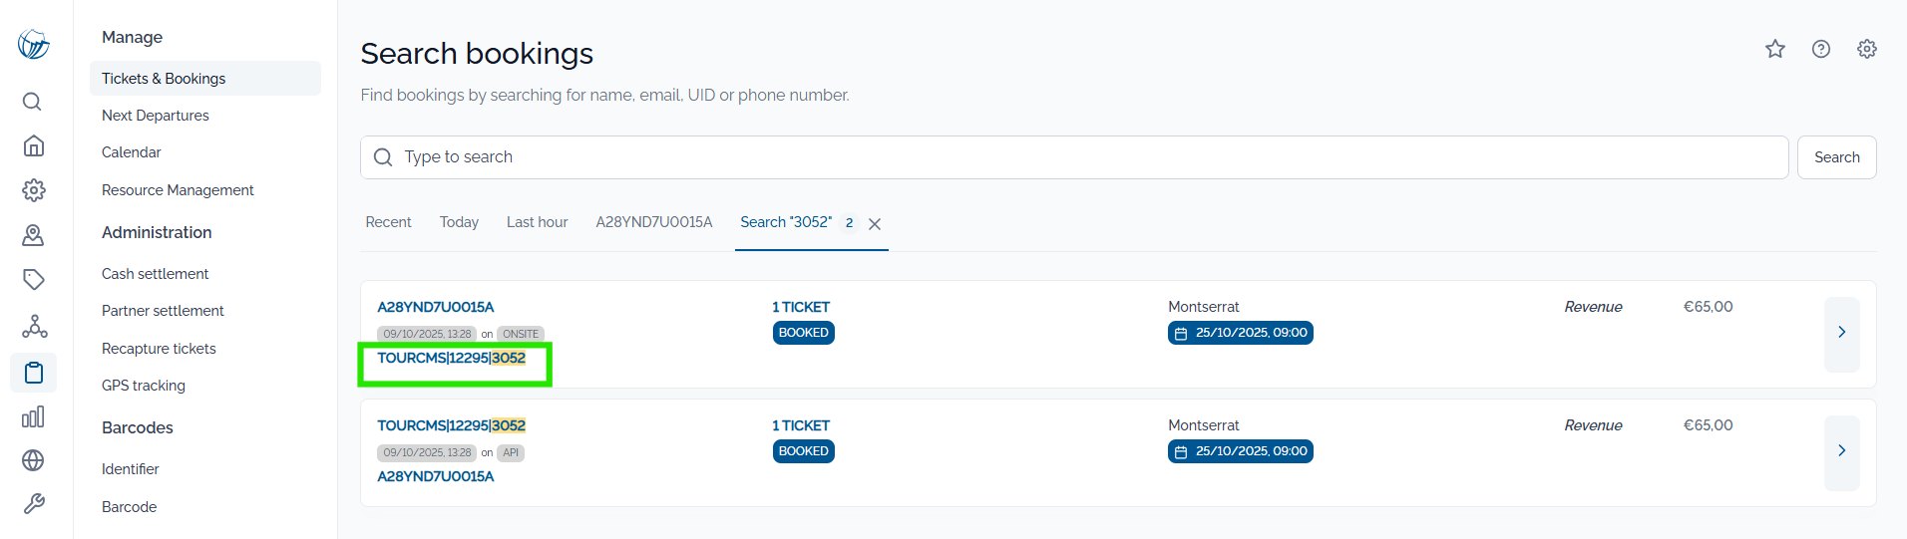Screen dimensions: 1907x539
Task: Switch to the Last hour tab
Action: tap(537, 222)
